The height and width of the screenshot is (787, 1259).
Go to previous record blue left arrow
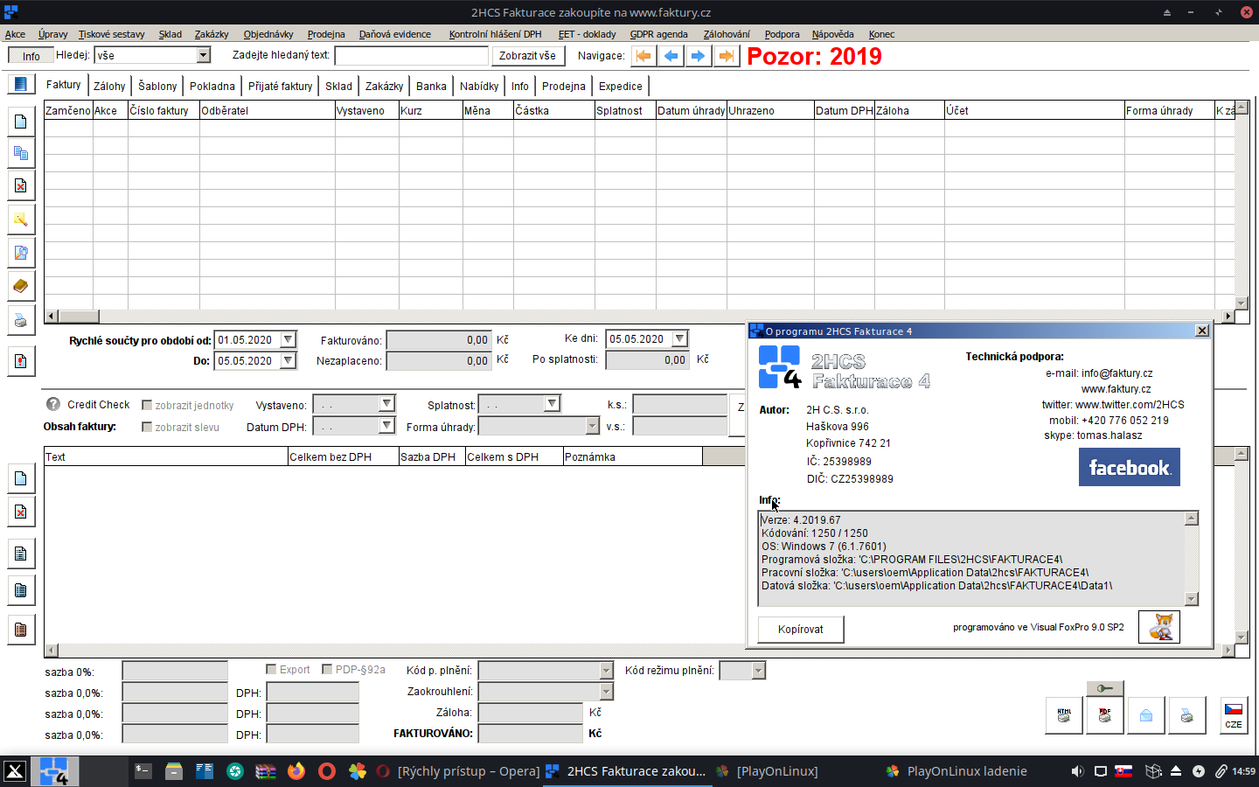coord(671,56)
